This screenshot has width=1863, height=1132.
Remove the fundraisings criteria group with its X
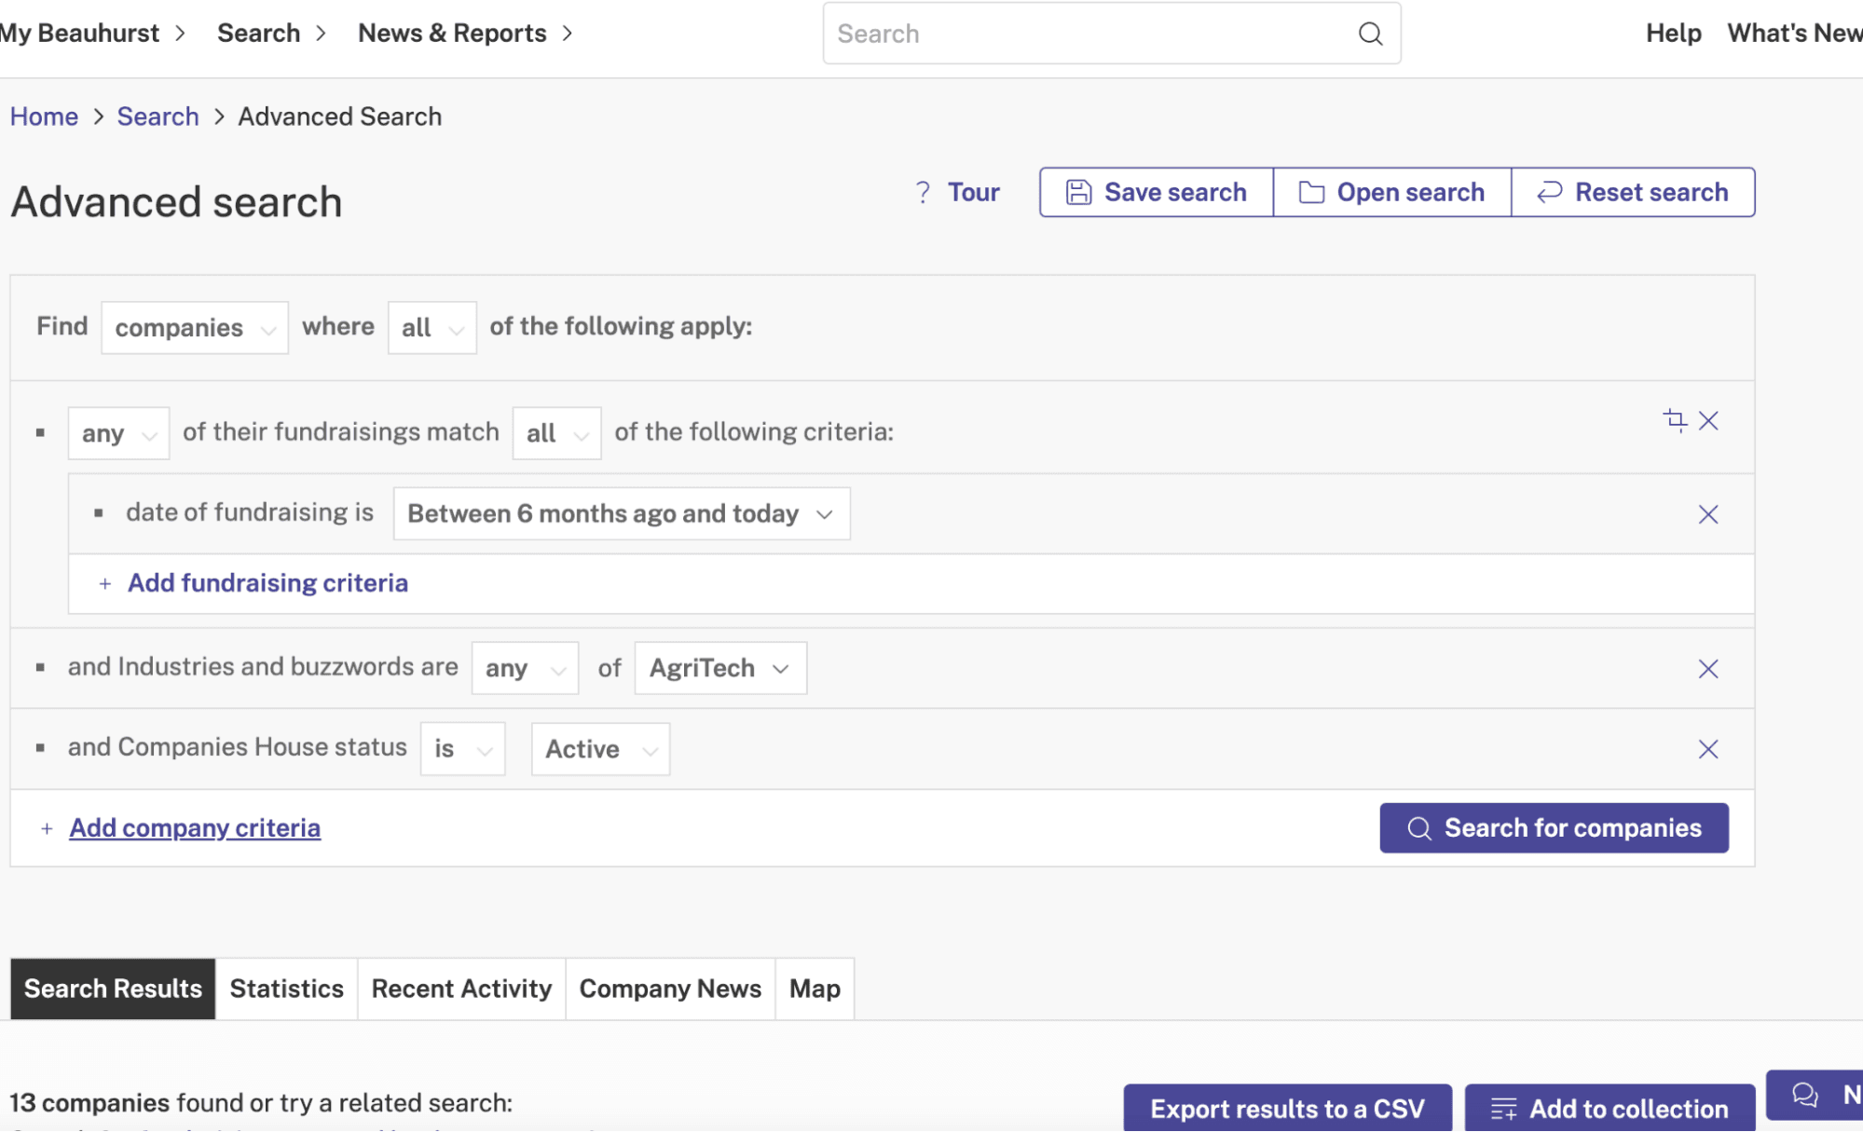pyautogui.click(x=1708, y=421)
